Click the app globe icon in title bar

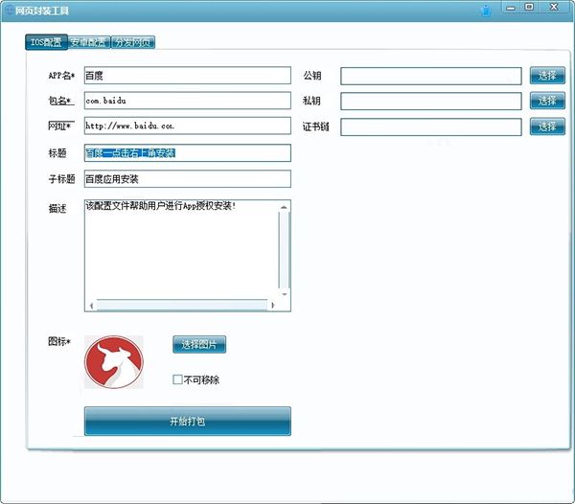click(x=9, y=11)
